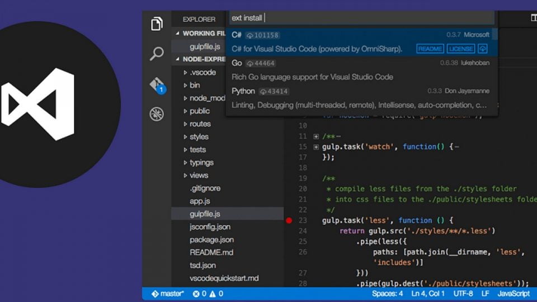This screenshot has width=537, height=302.
Task: Change LF end of line sequence
Action: (x=486, y=294)
